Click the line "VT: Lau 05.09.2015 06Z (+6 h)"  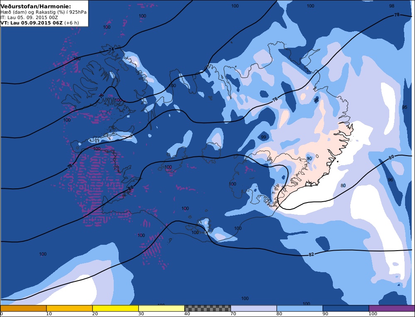point(40,23)
